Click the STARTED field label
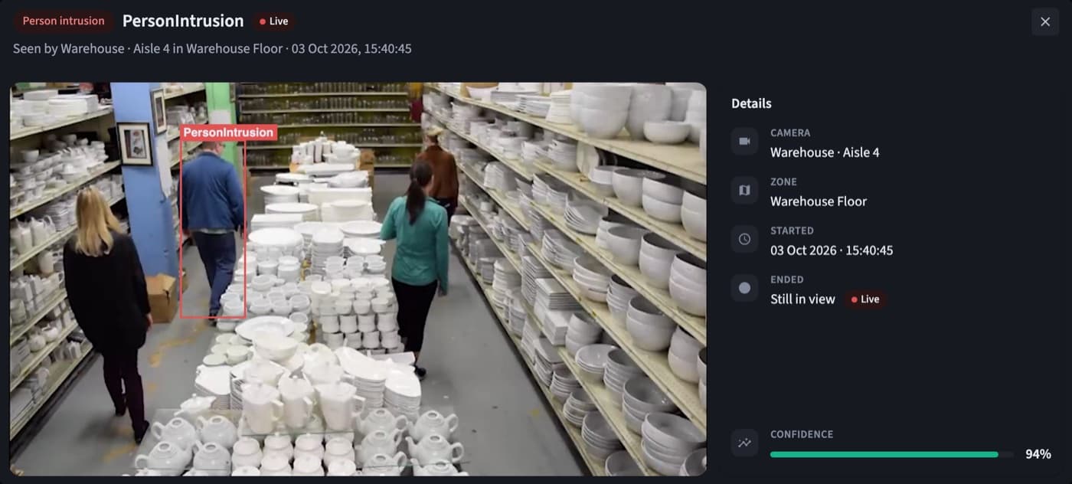The image size is (1072, 484). click(792, 231)
